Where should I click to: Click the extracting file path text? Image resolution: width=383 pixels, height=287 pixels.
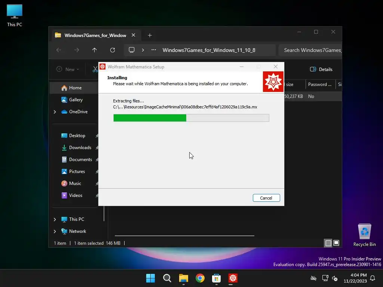tap(185, 107)
